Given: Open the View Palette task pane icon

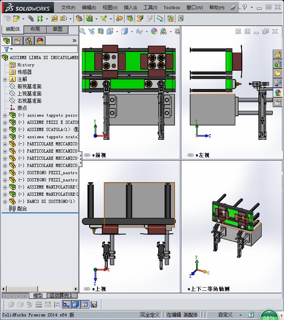Looking at the screenshot, I should click(x=278, y=83).
